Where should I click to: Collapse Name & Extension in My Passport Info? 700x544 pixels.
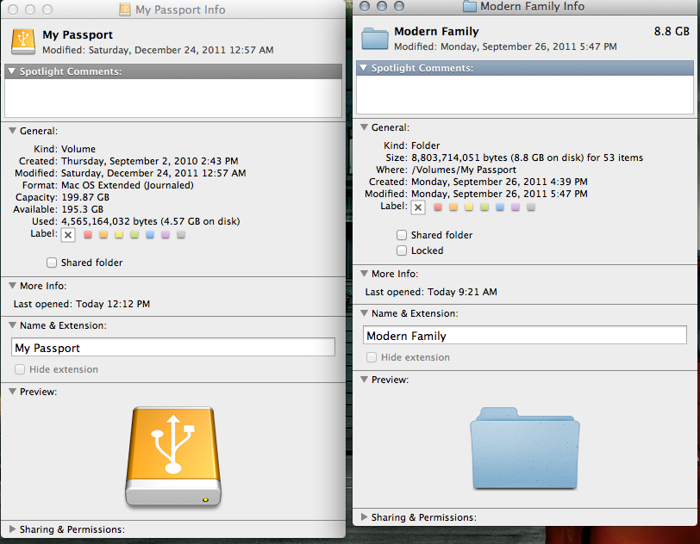(x=12, y=325)
